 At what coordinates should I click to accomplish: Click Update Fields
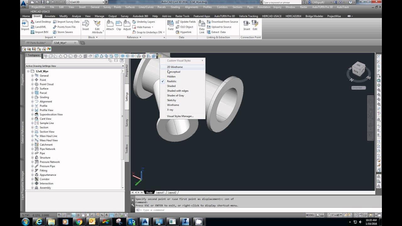[x=186, y=22]
